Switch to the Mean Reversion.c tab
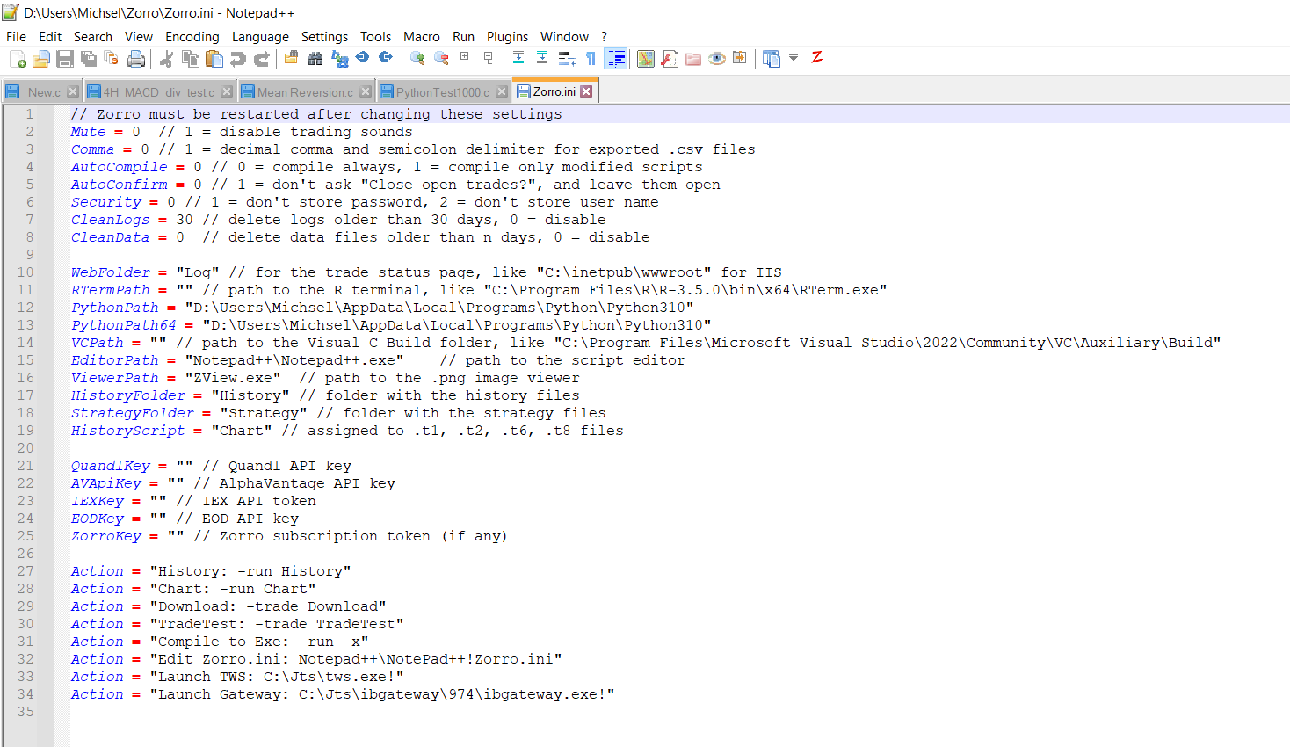This screenshot has height=747, width=1290. tap(304, 92)
